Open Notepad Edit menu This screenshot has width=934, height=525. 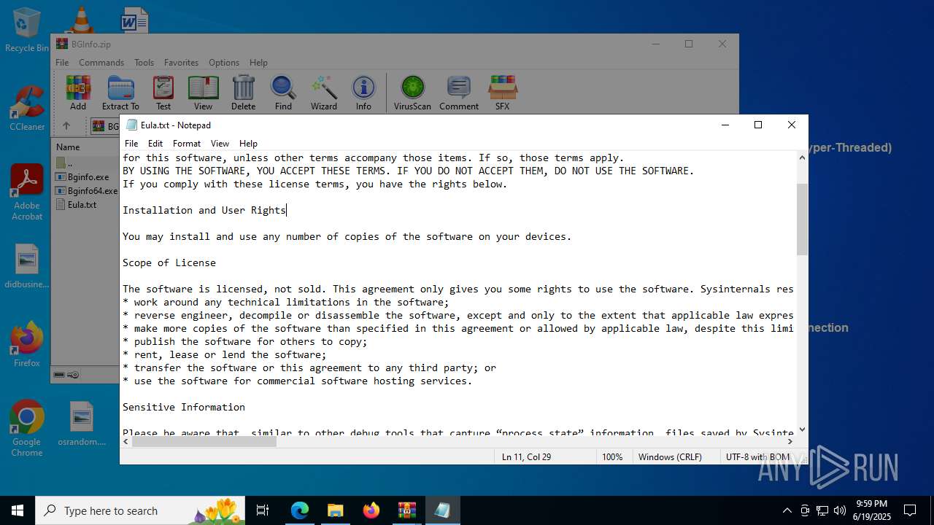pos(155,144)
